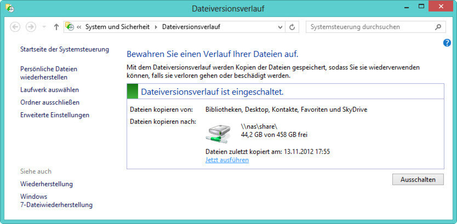Open help with the blue question mark
The width and height of the screenshot is (457, 224).
[447, 43]
